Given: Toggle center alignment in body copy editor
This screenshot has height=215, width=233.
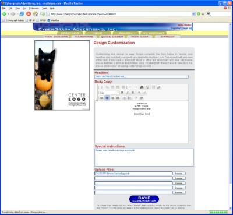Looking at the screenshot, I should click(x=107, y=98).
